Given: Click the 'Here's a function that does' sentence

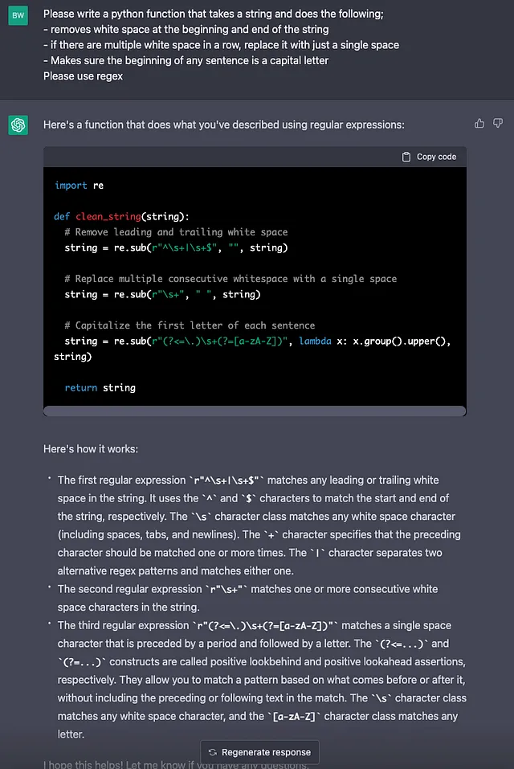Looking at the screenshot, I should [x=223, y=125].
